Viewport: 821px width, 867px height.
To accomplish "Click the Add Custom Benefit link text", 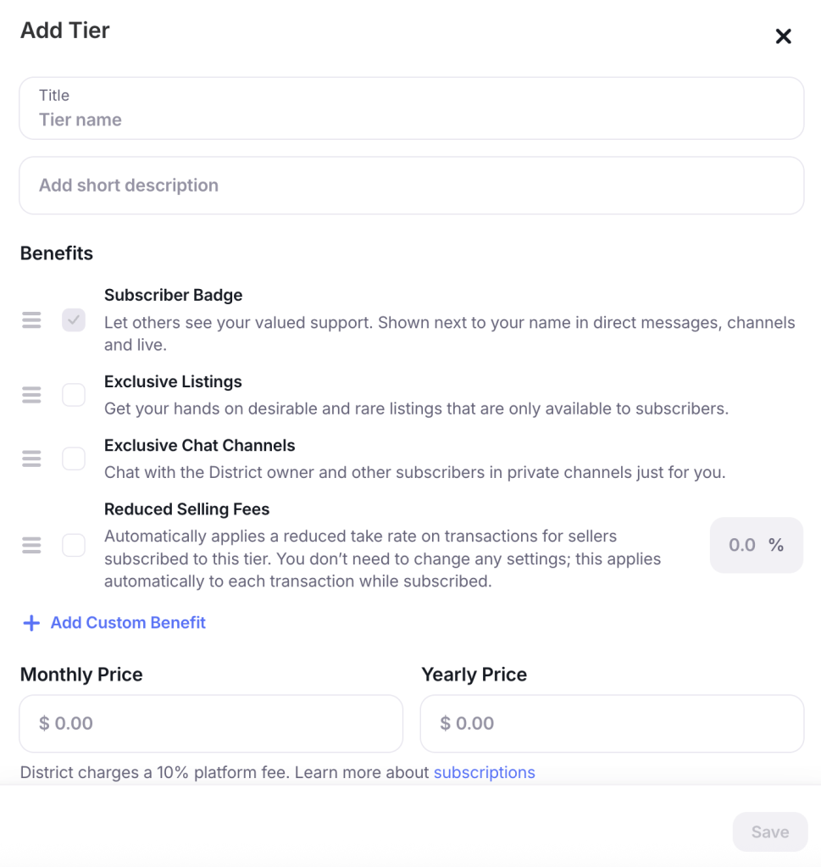I will (x=128, y=623).
